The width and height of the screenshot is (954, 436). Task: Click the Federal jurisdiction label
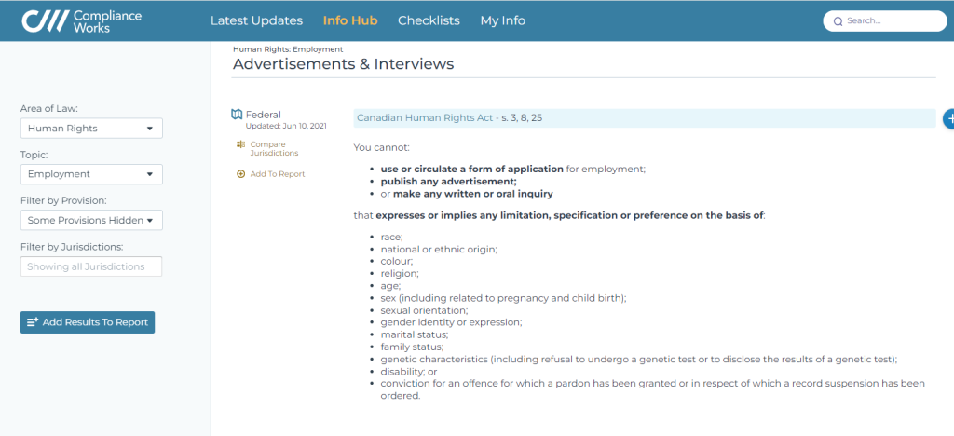click(x=264, y=115)
